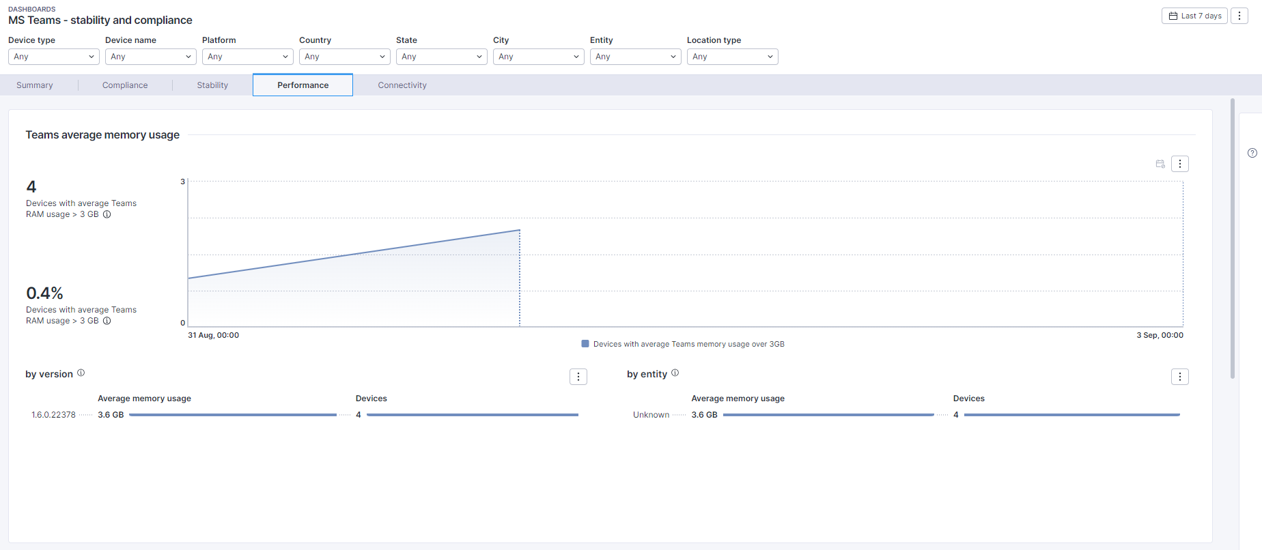Switch to the Summary tab
Viewport: 1262px width, 550px height.
[x=35, y=85]
